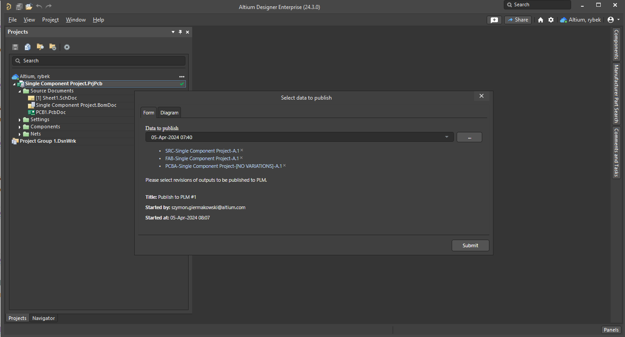Viewport: 625px width, 337px height.
Task: Open the Help menu
Action: click(98, 20)
